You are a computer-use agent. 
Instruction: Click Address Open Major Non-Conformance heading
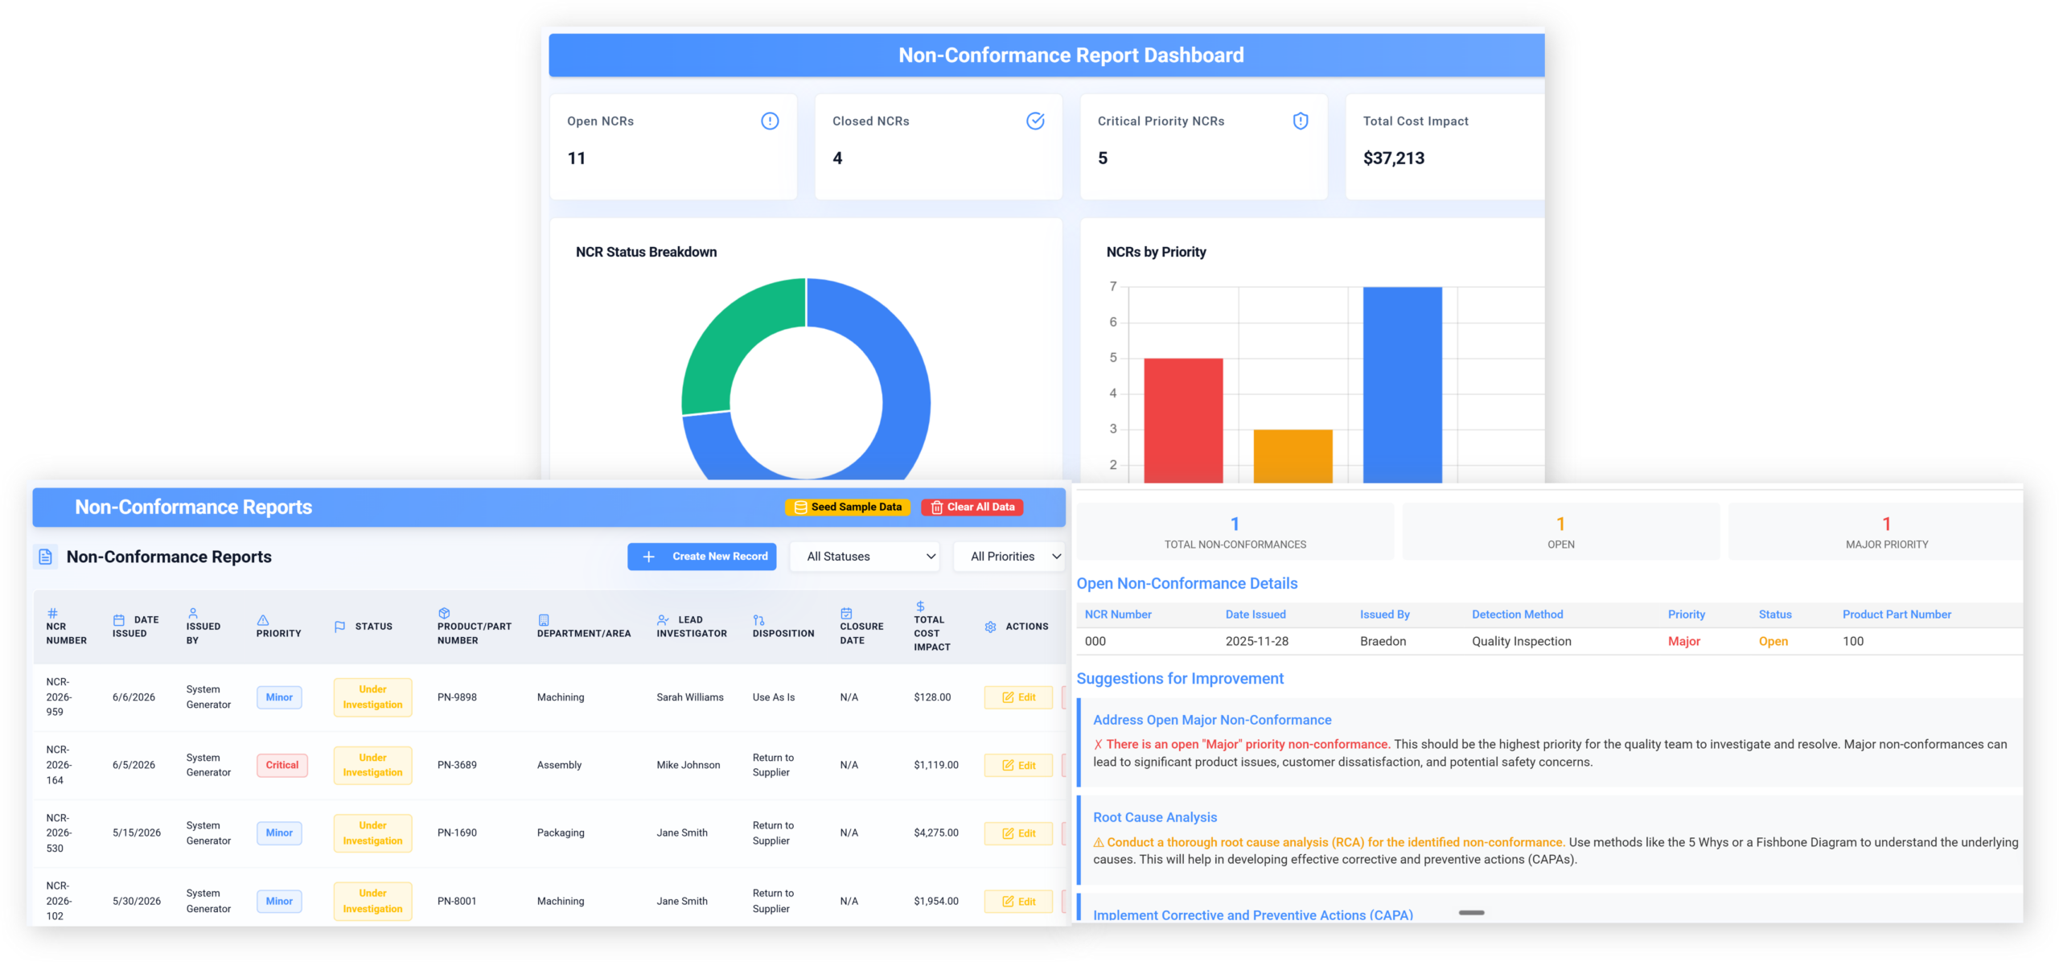(x=1211, y=720)
